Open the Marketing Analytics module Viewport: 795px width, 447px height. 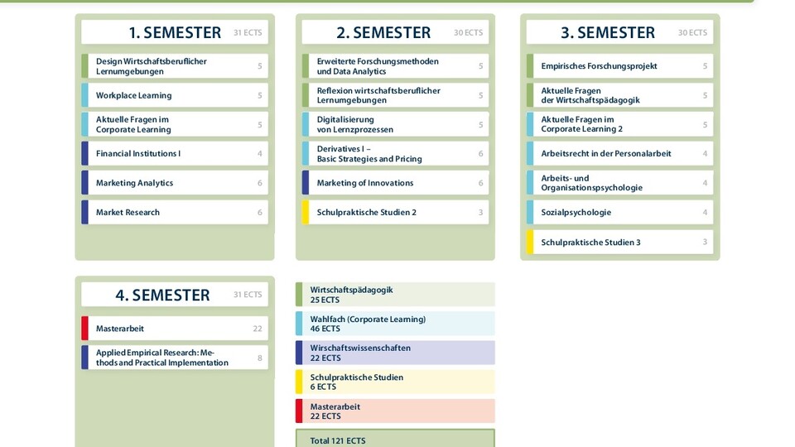pyautogui.click(x=175, y=183)
